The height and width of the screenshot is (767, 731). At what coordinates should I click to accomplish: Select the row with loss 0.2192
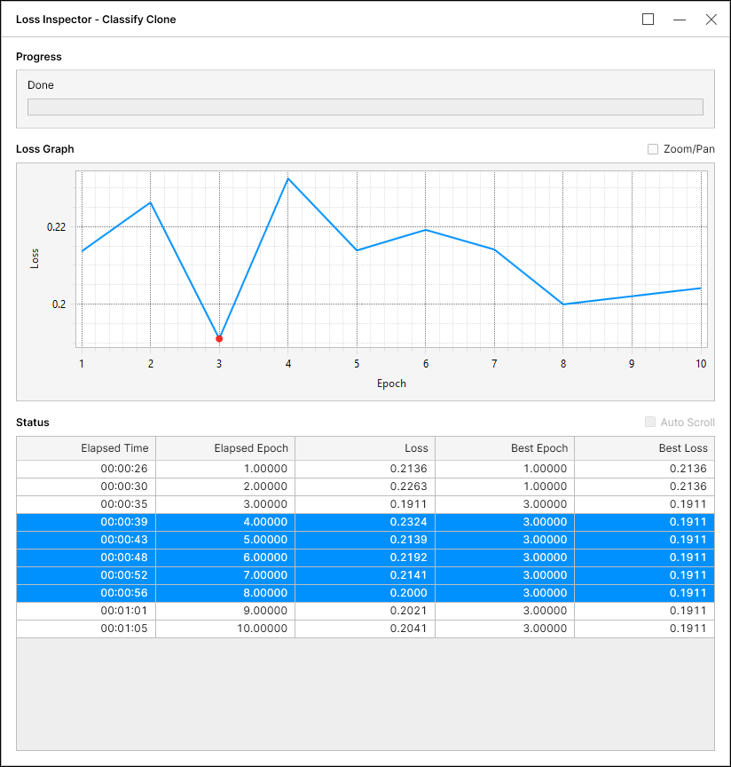pyautogui.click(x=365, y=557)
